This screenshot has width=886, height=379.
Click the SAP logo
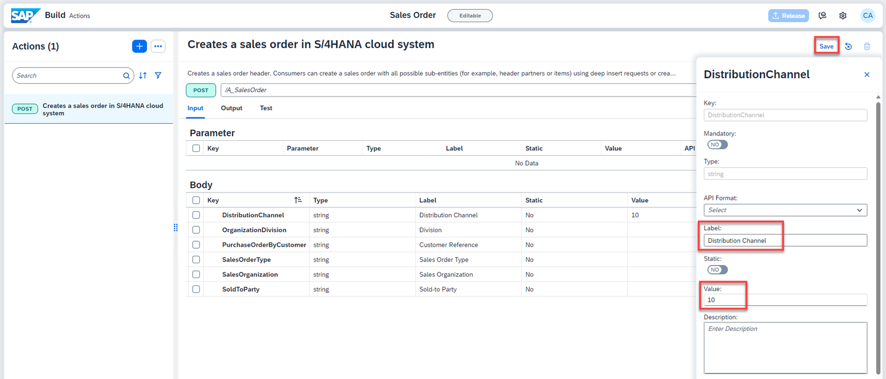(x=25, y=15)
